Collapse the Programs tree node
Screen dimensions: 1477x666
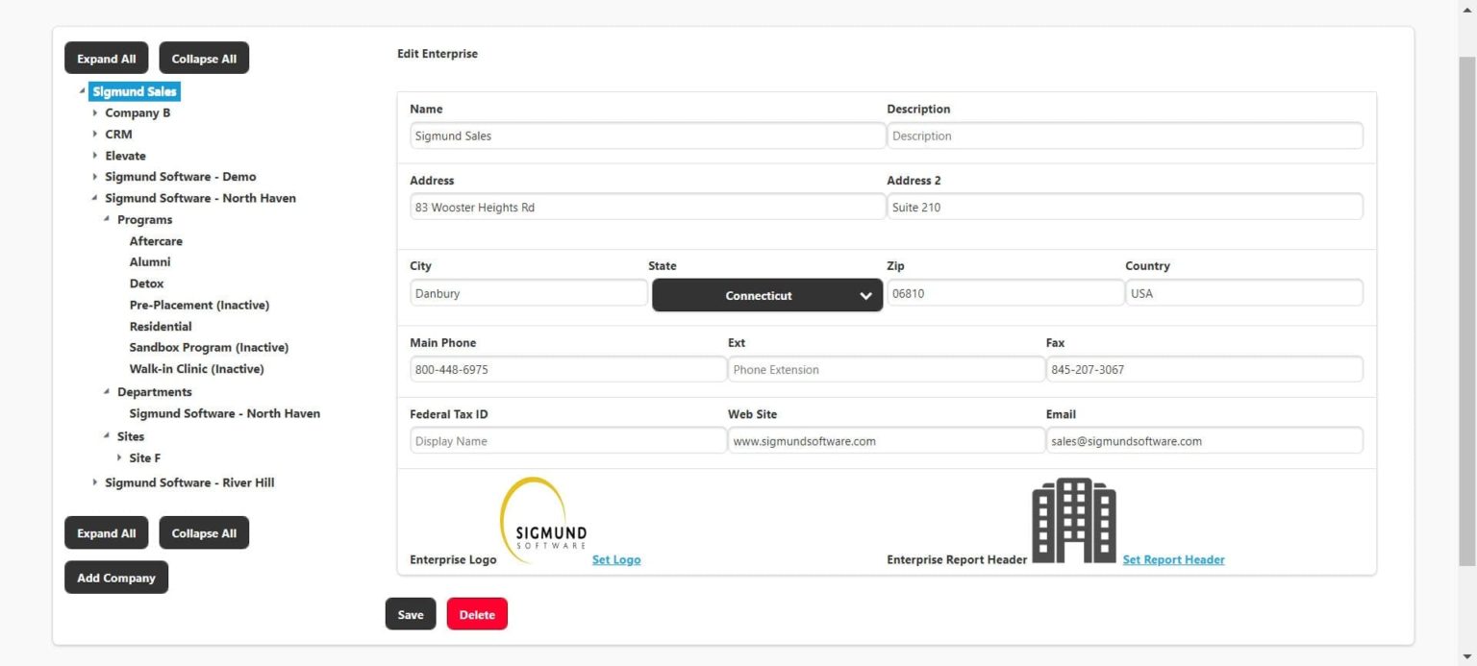click(108, 219)
